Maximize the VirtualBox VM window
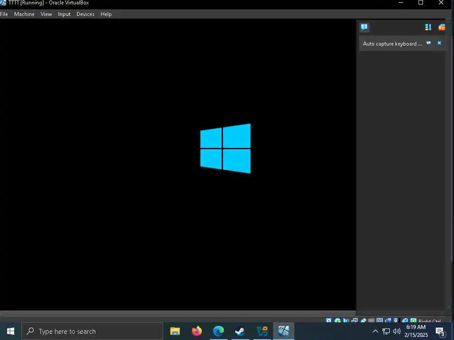This screenshot has width=454, height=340. point(421,3)
